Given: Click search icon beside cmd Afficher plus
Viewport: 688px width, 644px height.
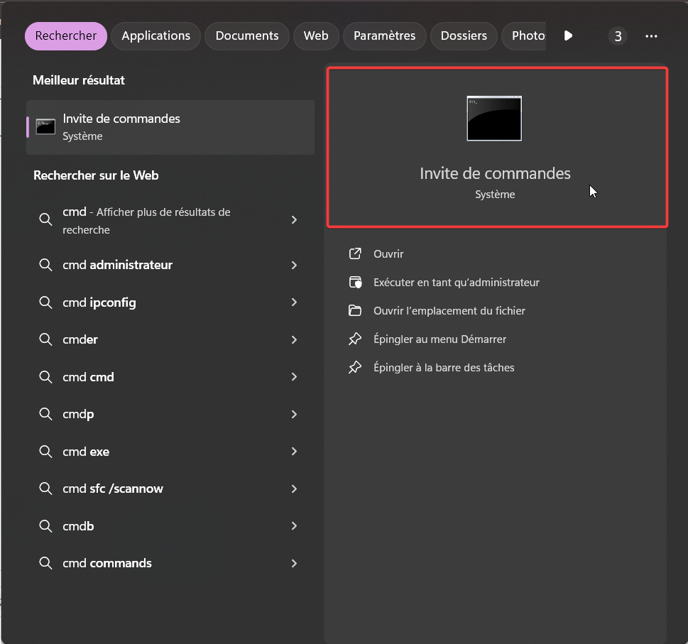Looking at the screenshot, I should click(45, 219).
